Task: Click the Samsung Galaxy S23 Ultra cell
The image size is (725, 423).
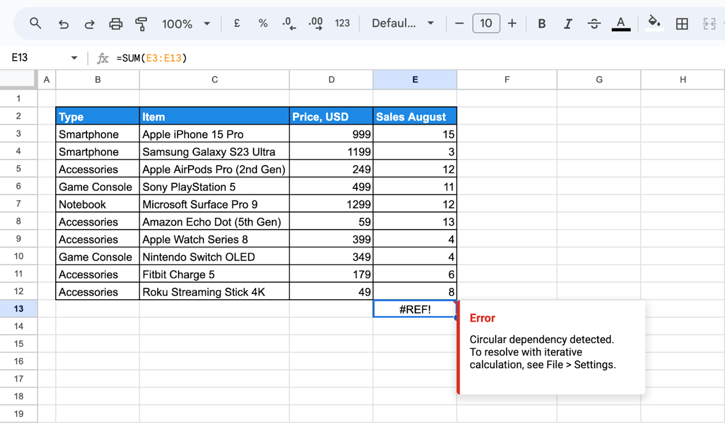Action: (214, 151)
